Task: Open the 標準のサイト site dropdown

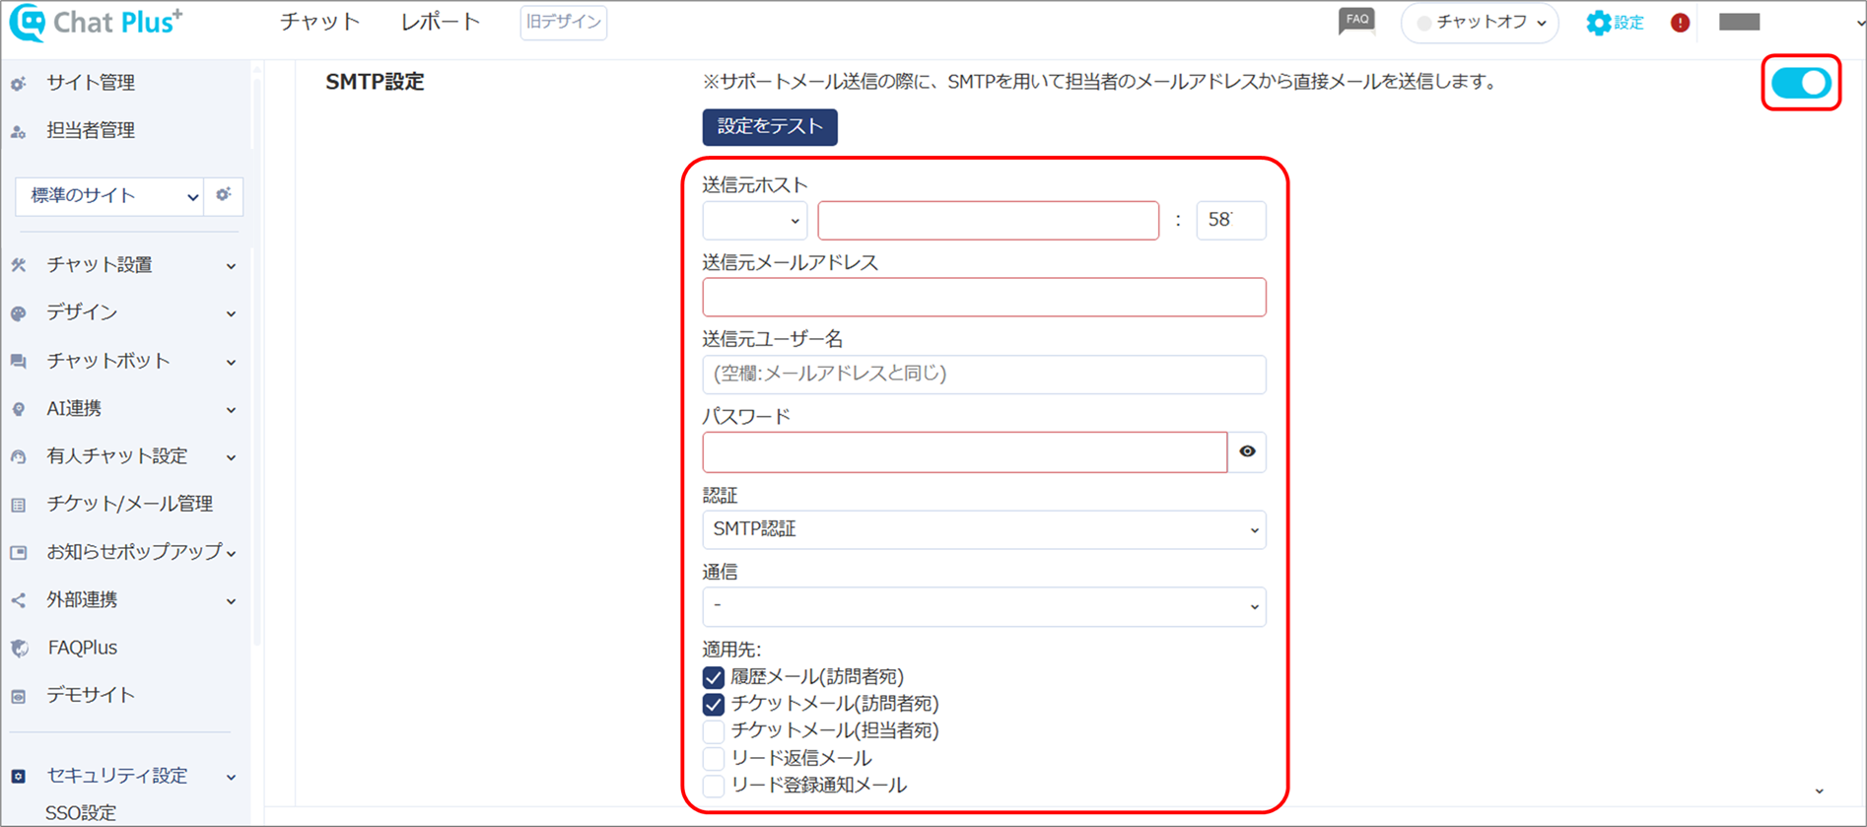Action: pos(109,196)
